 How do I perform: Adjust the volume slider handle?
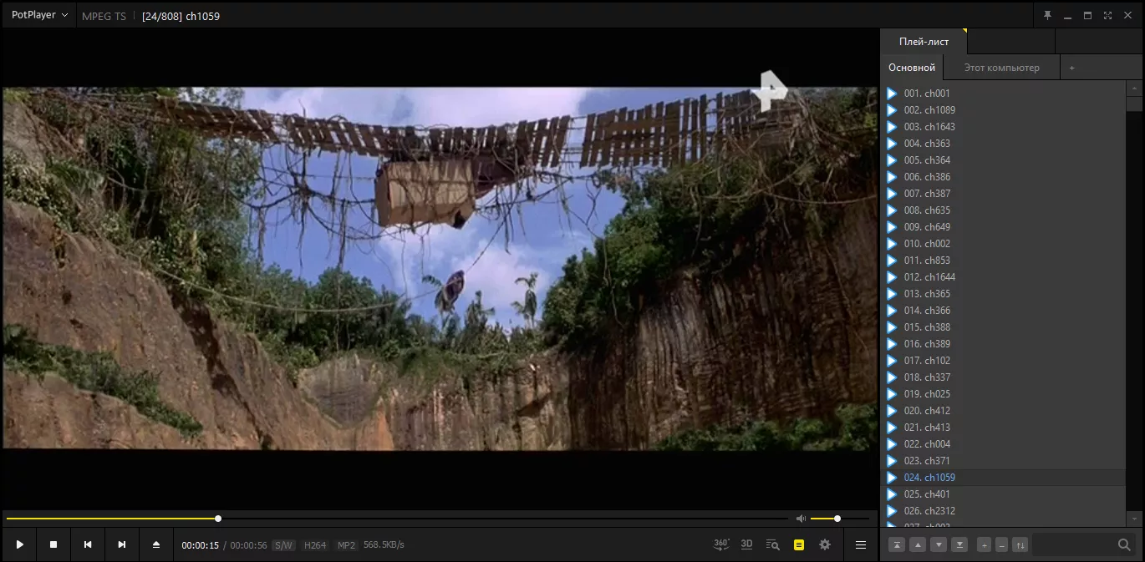click(837, 519)
